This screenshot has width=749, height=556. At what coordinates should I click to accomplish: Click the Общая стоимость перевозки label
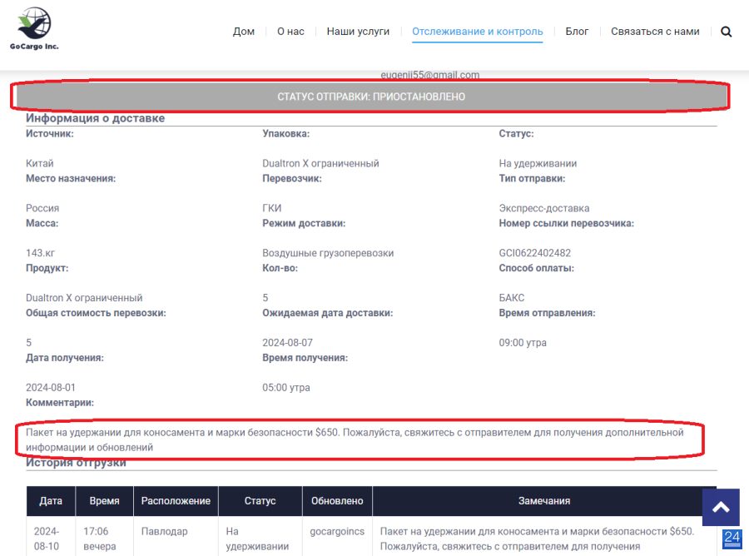tap(96, 313)
